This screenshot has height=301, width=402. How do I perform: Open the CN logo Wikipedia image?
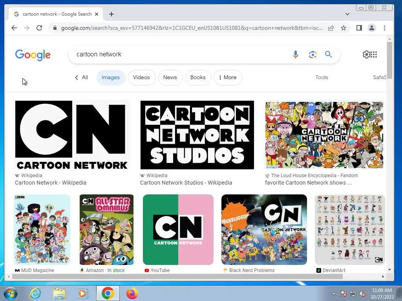click(x=71, y=135)
